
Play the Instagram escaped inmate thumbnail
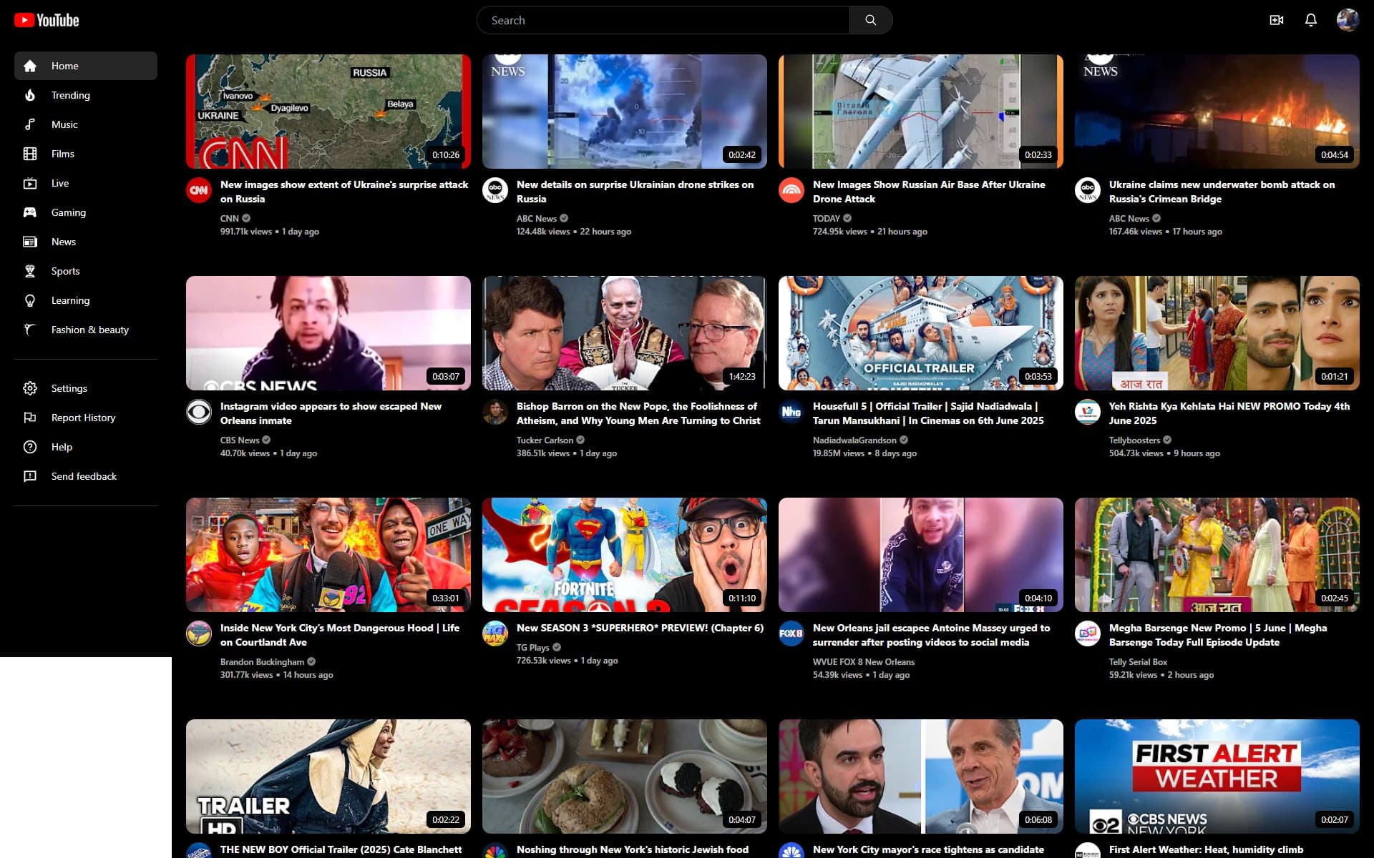tap(328, 333)
